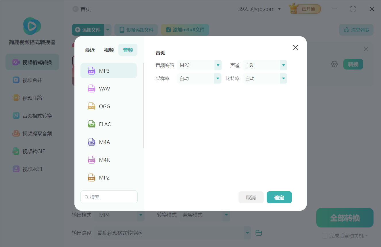The height and width of the screenshot is (247, 381).
Task: Enable 完成后自动关机 (shutdown after completion)
Action: click(x=325, y=236)
